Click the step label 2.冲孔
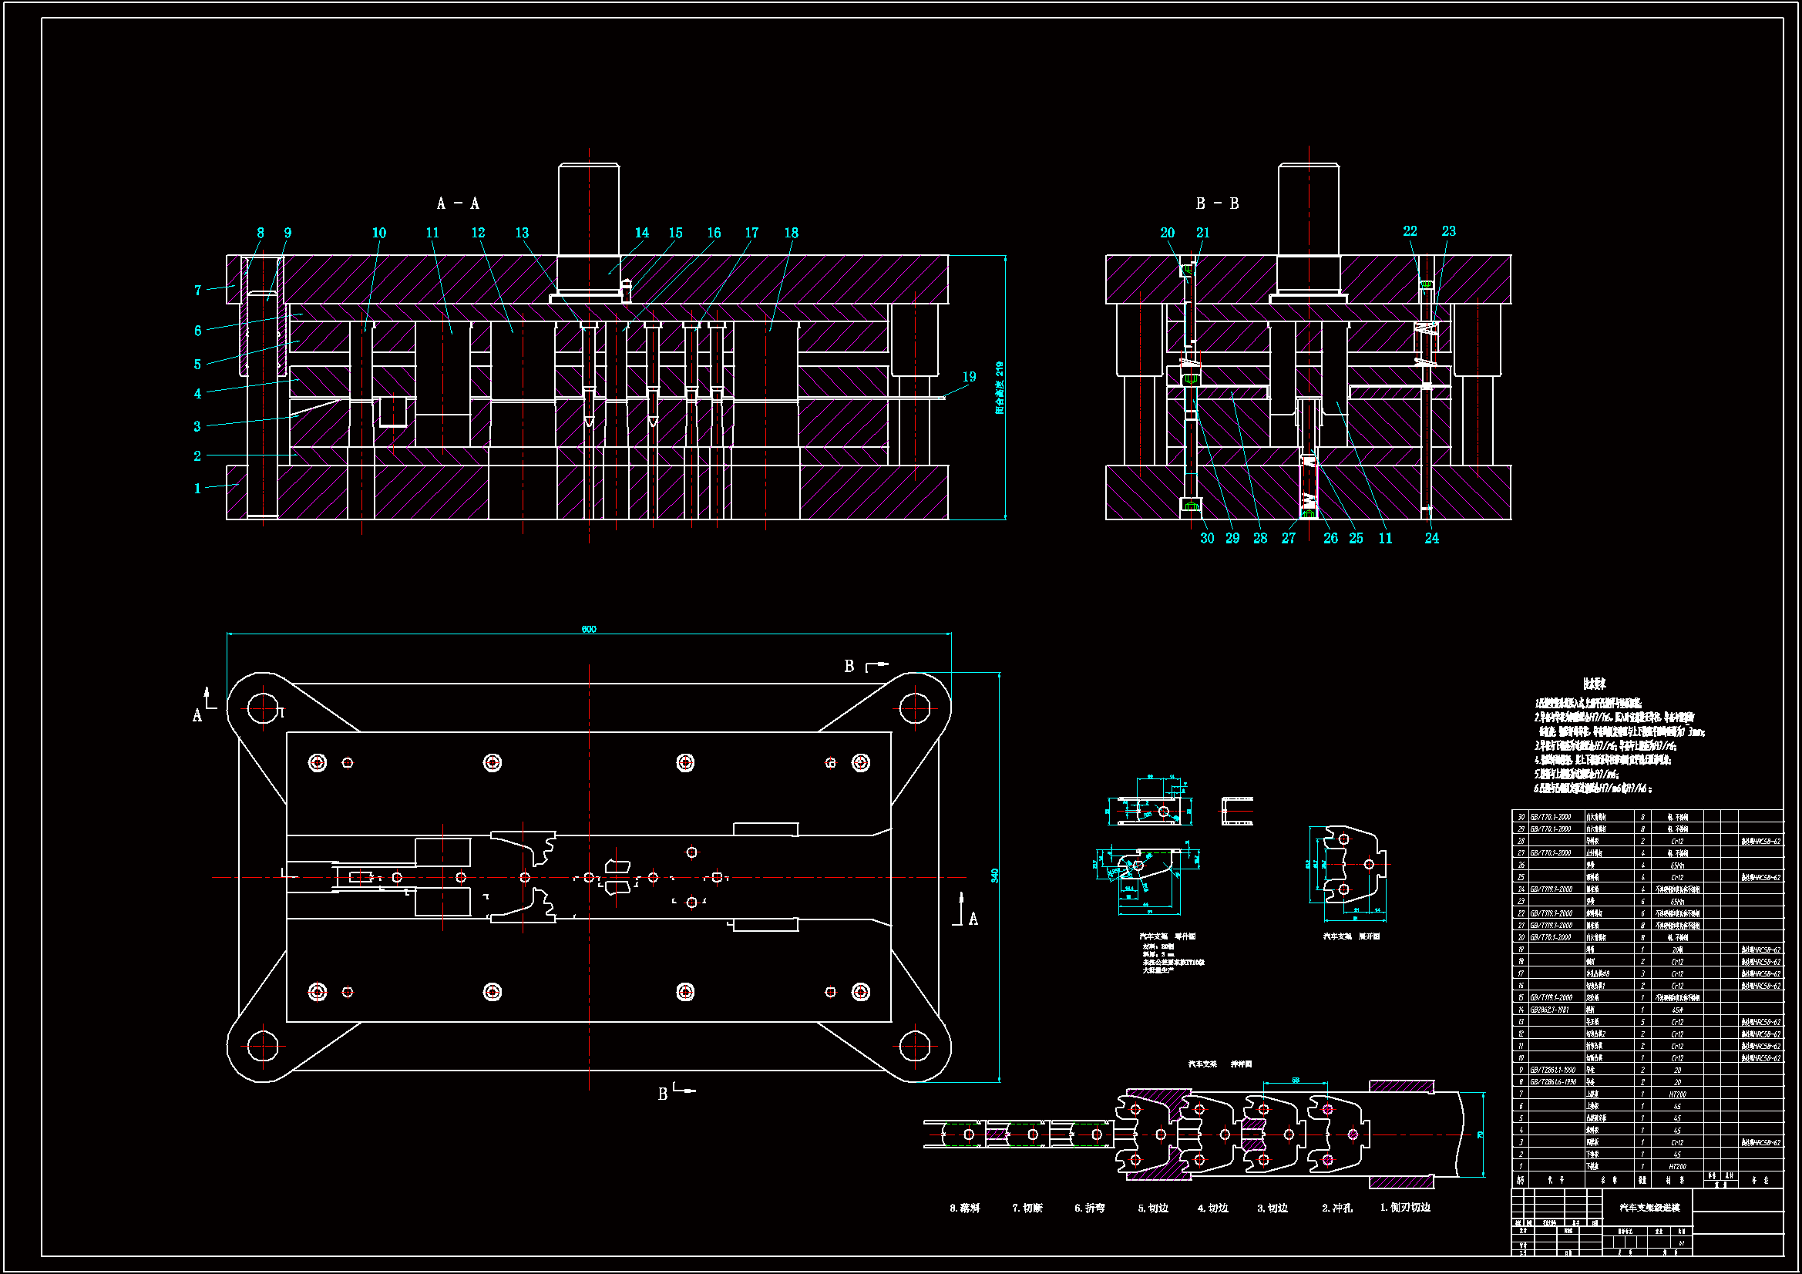Viewport: 1802px width, 1274px height. [x=1336, y=1208]
